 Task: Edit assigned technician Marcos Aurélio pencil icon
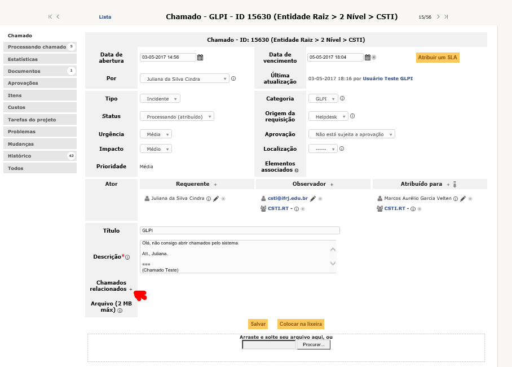click(x=463, y=199)
